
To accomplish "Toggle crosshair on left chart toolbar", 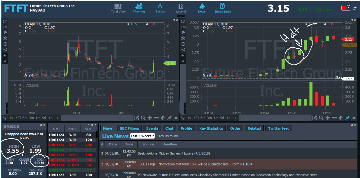I will click(x=163, y=118).
